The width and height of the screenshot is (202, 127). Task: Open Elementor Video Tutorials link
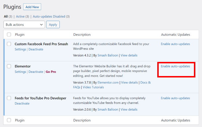(93, 87)
